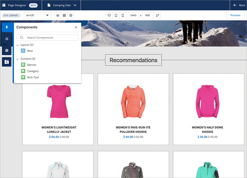Click the struck-through "$ 55.00" price
Viewport: 247px width, 178px height.
(x=139, y=137)
